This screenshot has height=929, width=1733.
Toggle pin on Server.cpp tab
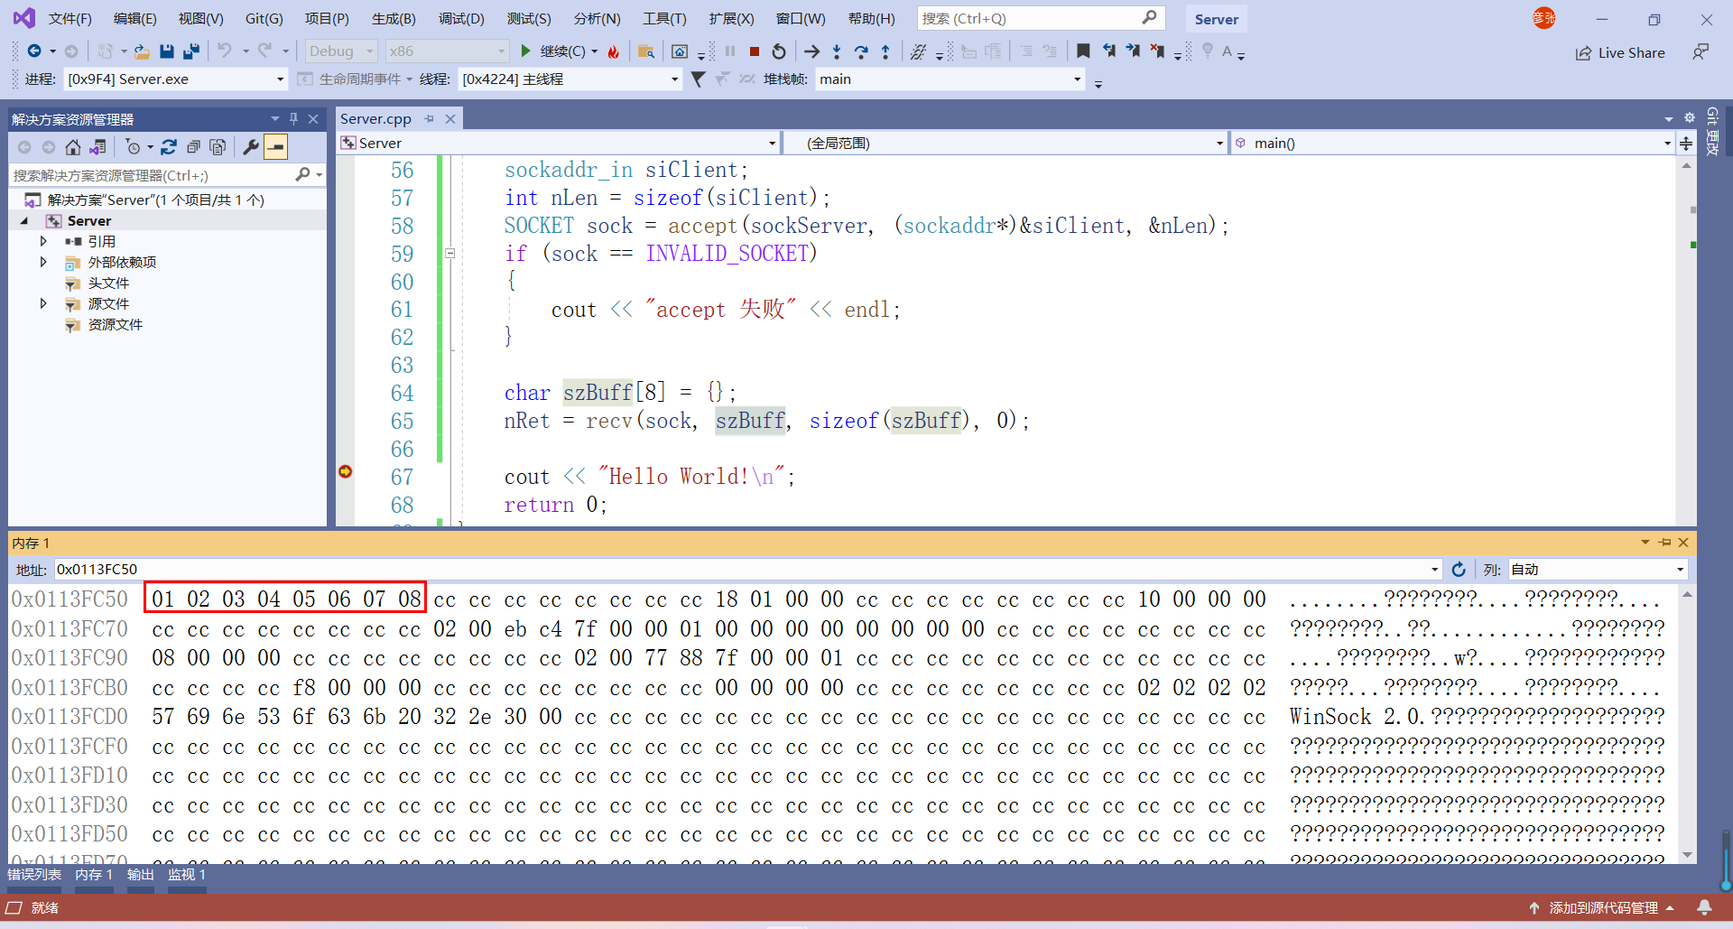(430, 118)
